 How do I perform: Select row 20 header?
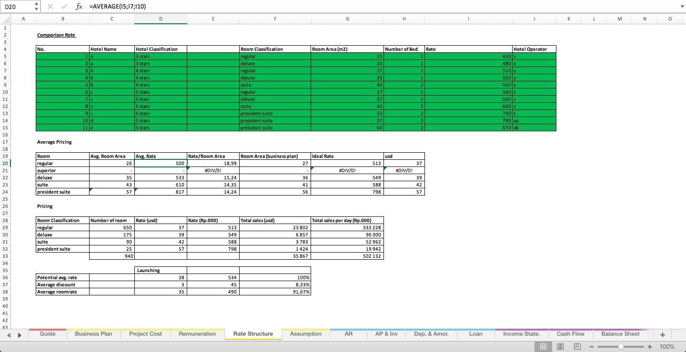(x=5, y=163)
